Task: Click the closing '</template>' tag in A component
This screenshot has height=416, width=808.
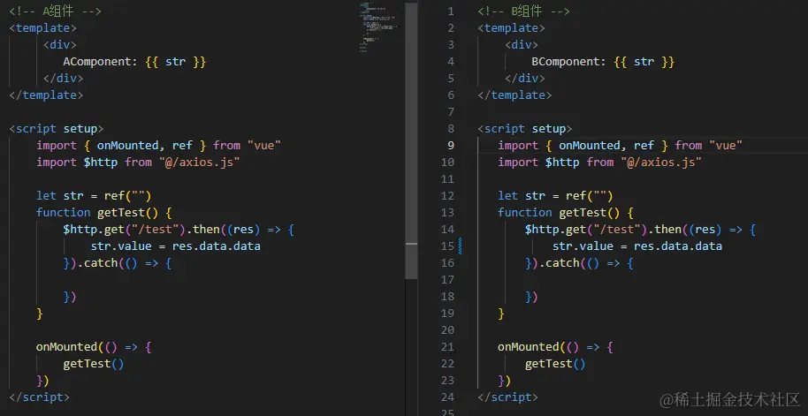Action: pyautogui.click(x=46, y=95)
